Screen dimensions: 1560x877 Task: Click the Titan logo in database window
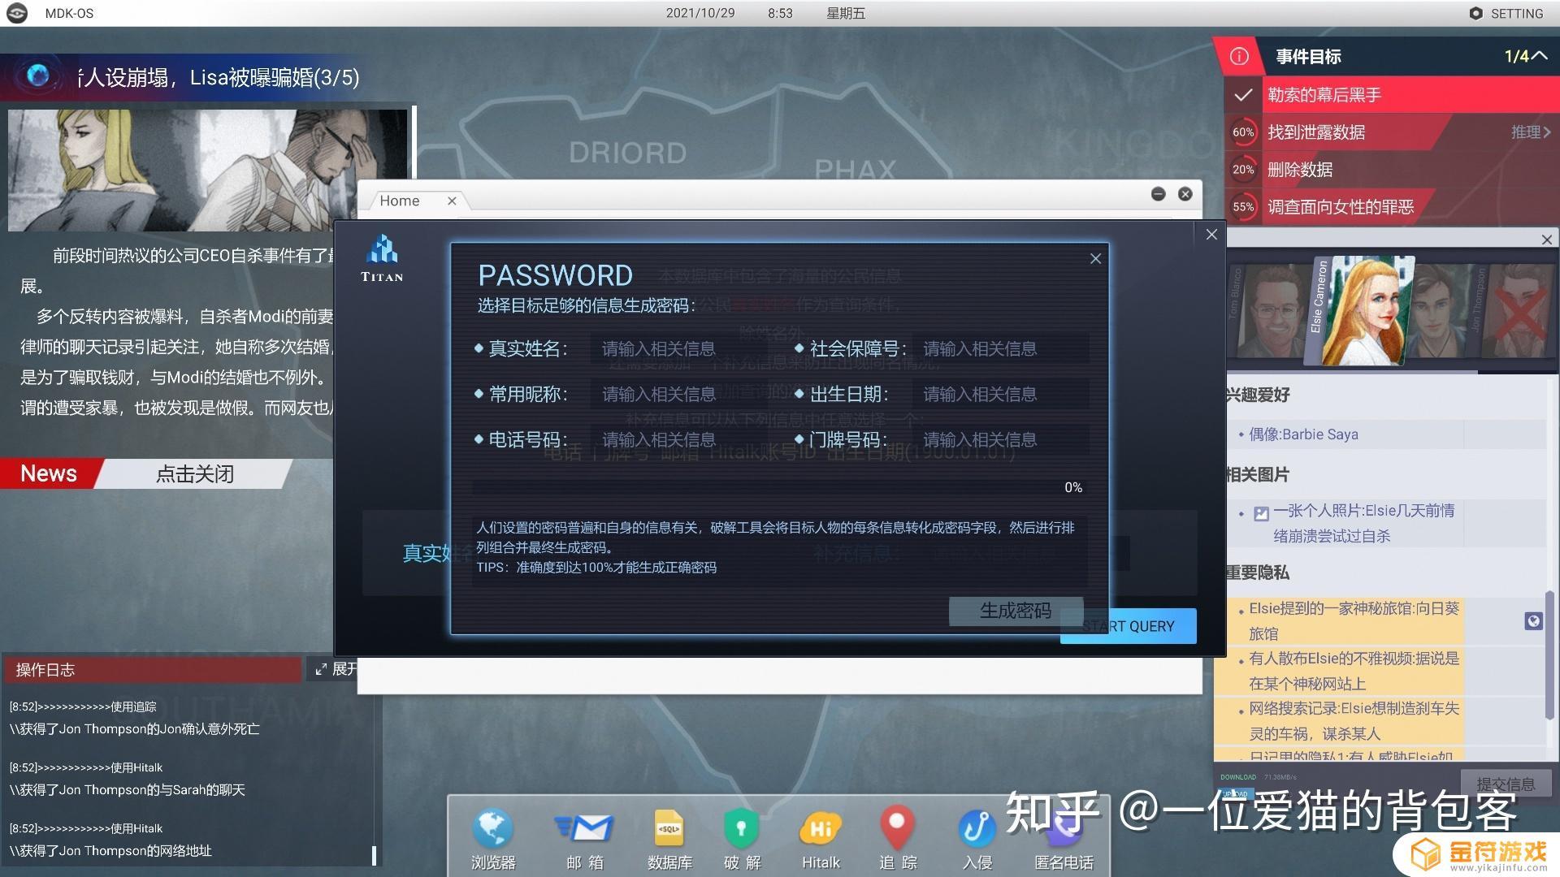382,258
